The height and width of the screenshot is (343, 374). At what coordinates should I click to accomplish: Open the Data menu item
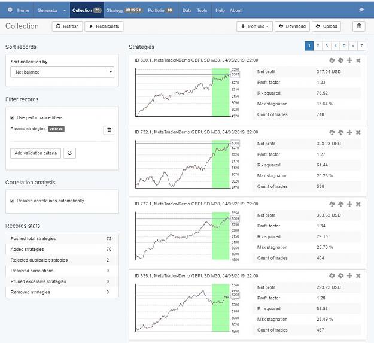187,10
